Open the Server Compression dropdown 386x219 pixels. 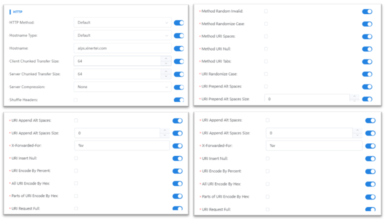click(x=122, y=87)
